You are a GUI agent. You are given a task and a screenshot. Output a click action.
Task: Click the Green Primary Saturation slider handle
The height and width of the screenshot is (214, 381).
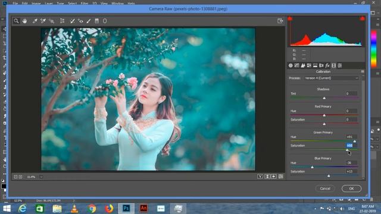point(347,150)
